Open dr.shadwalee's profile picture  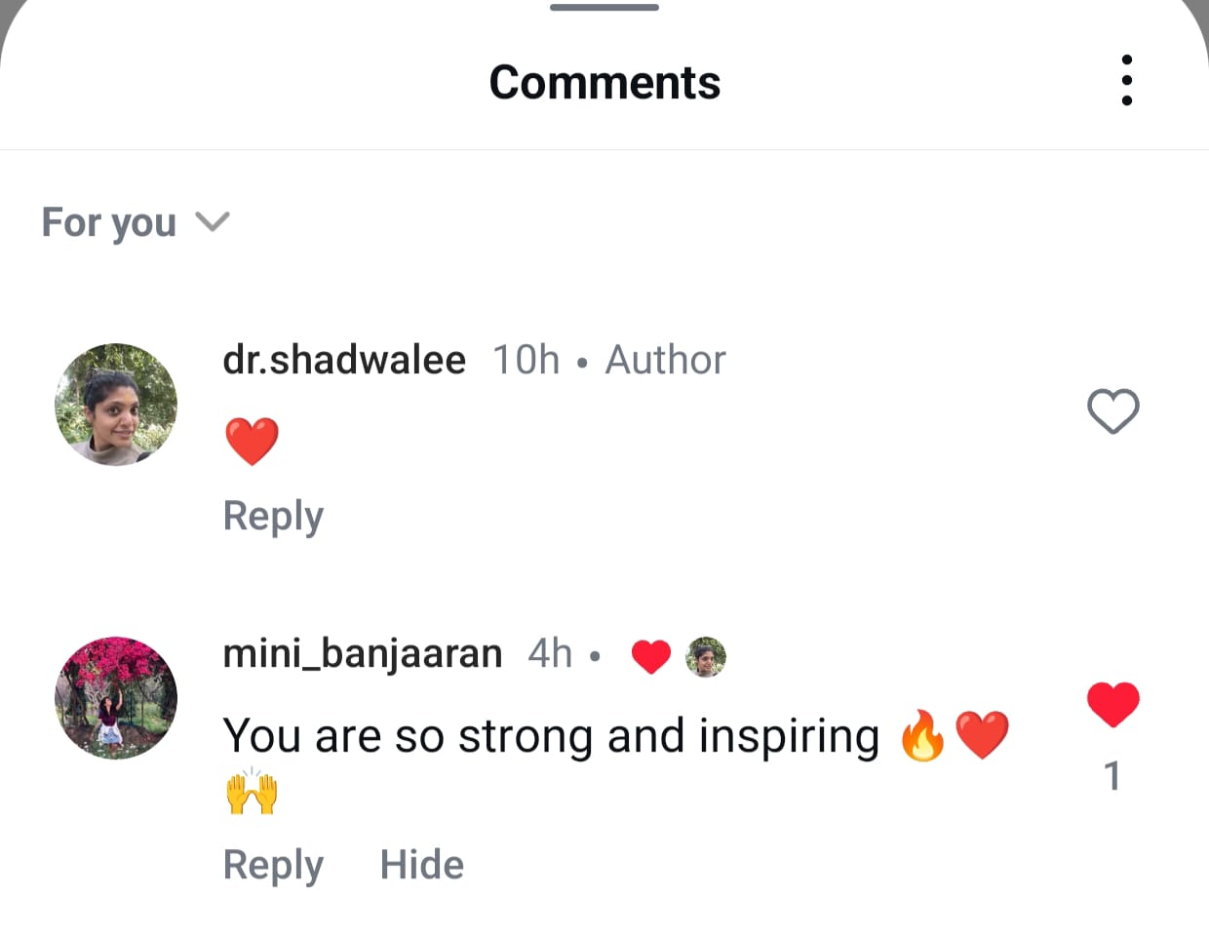click(x=116, y=405)
